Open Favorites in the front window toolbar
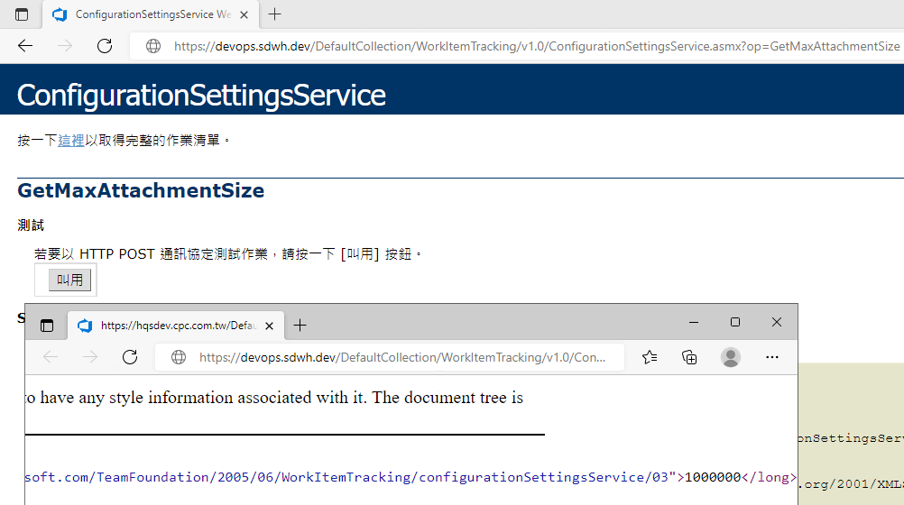Image resolution: width=904 pixels, height=505 pixels. coord(650,357)
